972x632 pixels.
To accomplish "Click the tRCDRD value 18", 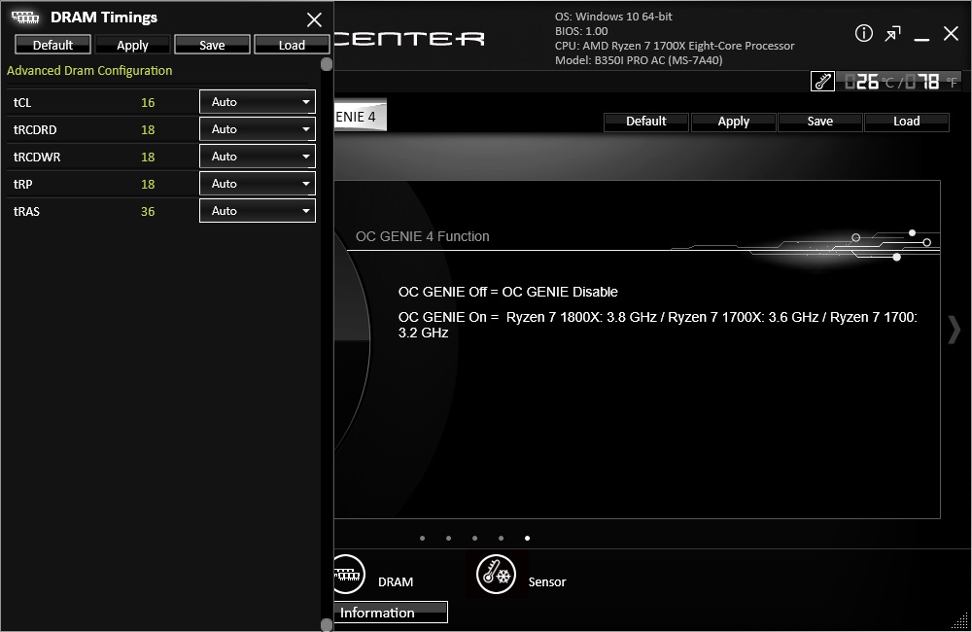I will [x=148, y=129].
